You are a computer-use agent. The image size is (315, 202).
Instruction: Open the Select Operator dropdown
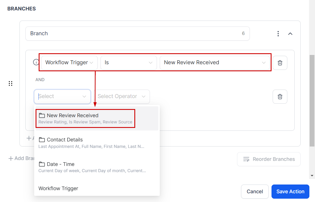pyautogui.click(x=121, y=96)
